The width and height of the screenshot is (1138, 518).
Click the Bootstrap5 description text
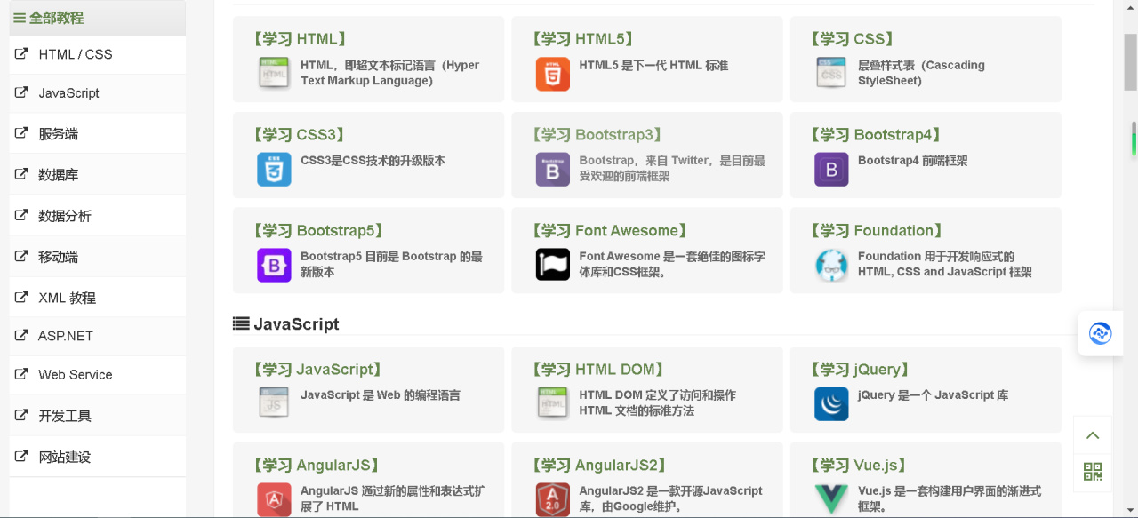(391, 264)
